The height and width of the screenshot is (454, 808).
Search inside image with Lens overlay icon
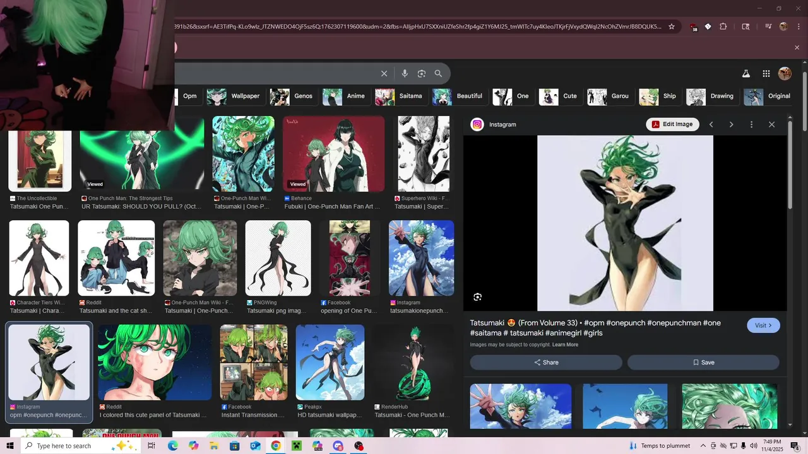click(x=478, y=297)
